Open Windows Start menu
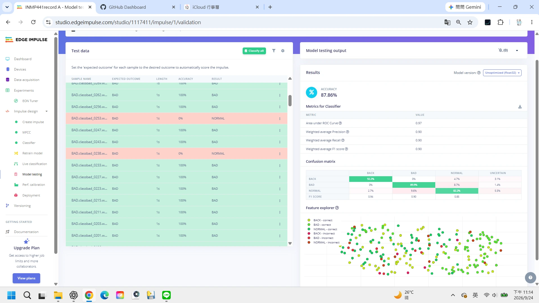The width and height of the screenshot is (539, 303). (x=11, y=295)
